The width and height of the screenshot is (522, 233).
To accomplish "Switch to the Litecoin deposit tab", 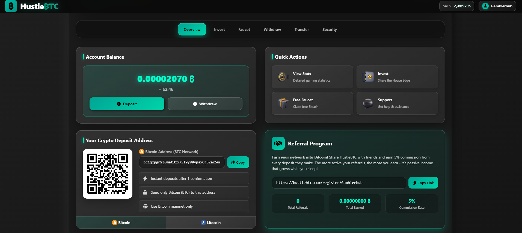I will click(x=211, y=223).
